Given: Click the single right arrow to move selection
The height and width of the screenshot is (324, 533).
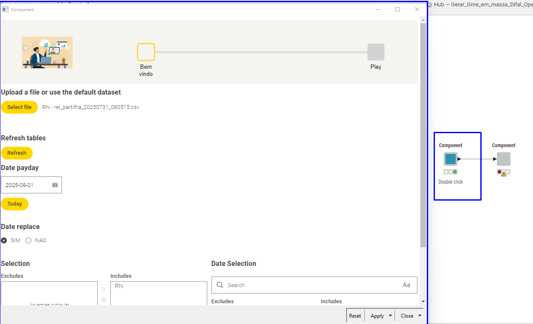Looking at the screenshot, I should [x=104, y=290].
